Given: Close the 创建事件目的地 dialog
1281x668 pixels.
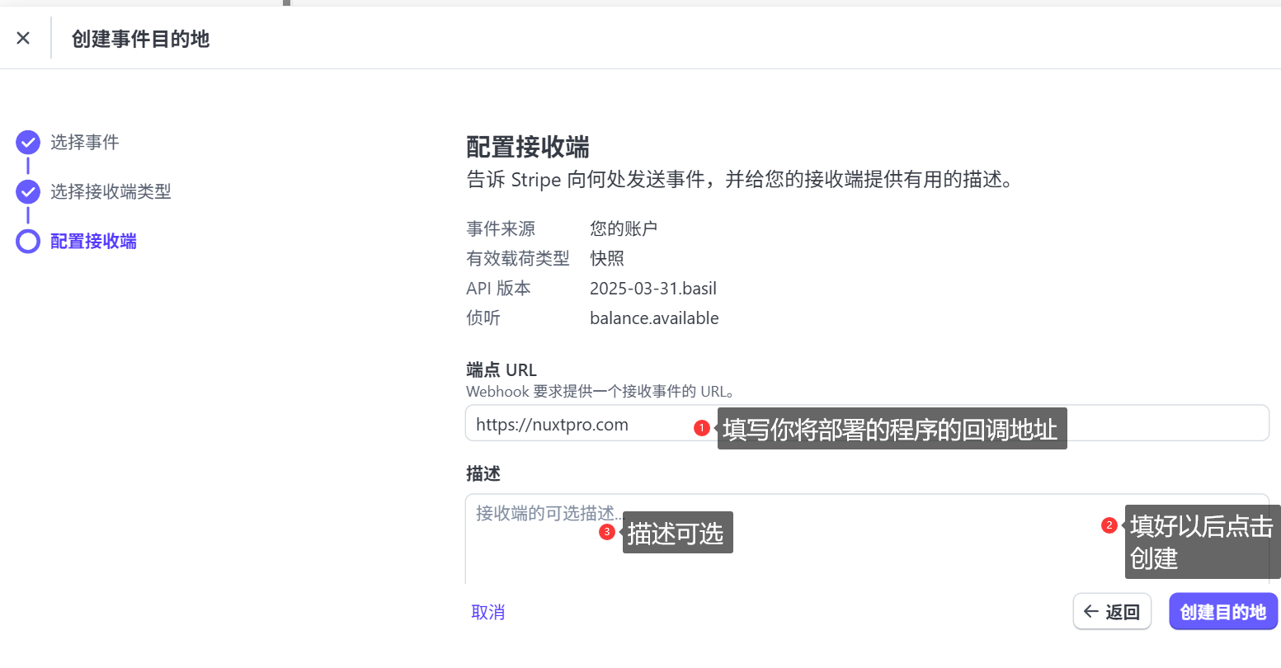Looking at the screenshot, I should coord(23,38).
